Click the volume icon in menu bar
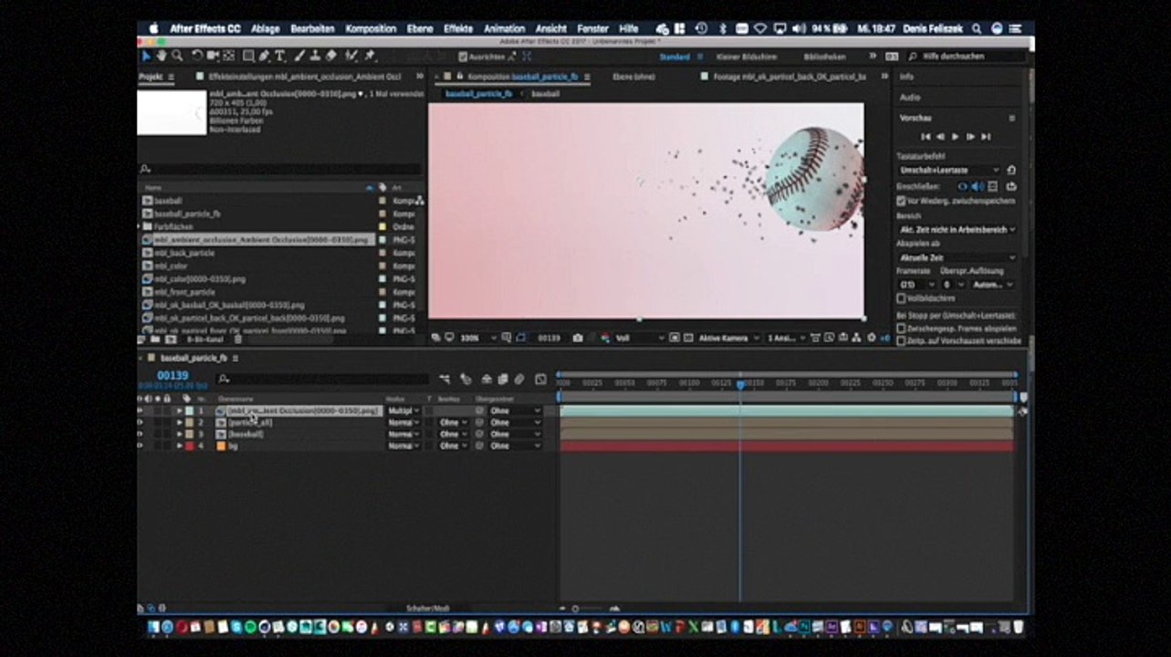 coord(799,29)
